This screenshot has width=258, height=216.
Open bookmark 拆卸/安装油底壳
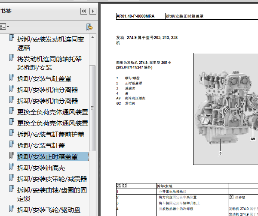point(41,168)
